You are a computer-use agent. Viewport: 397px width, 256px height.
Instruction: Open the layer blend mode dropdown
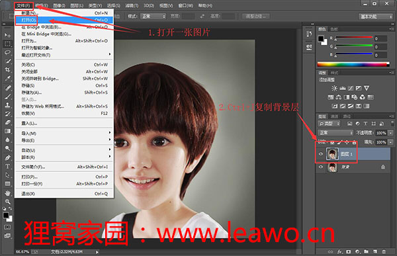pos(335,133)
